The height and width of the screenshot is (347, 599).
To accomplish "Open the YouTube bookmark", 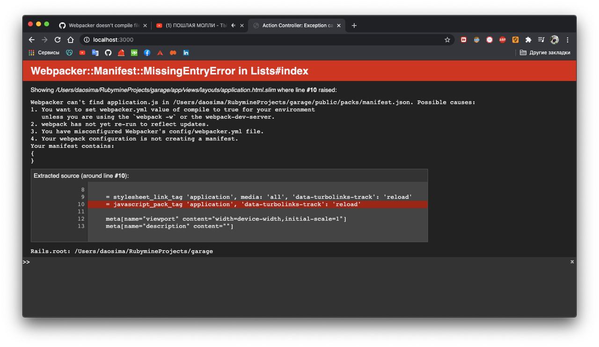I will pos(82,53).
